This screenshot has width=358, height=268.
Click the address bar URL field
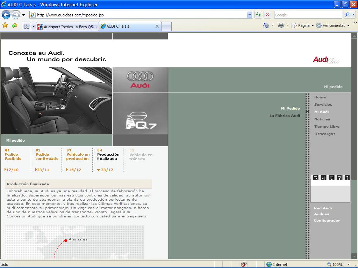click(x=138, y=15)
